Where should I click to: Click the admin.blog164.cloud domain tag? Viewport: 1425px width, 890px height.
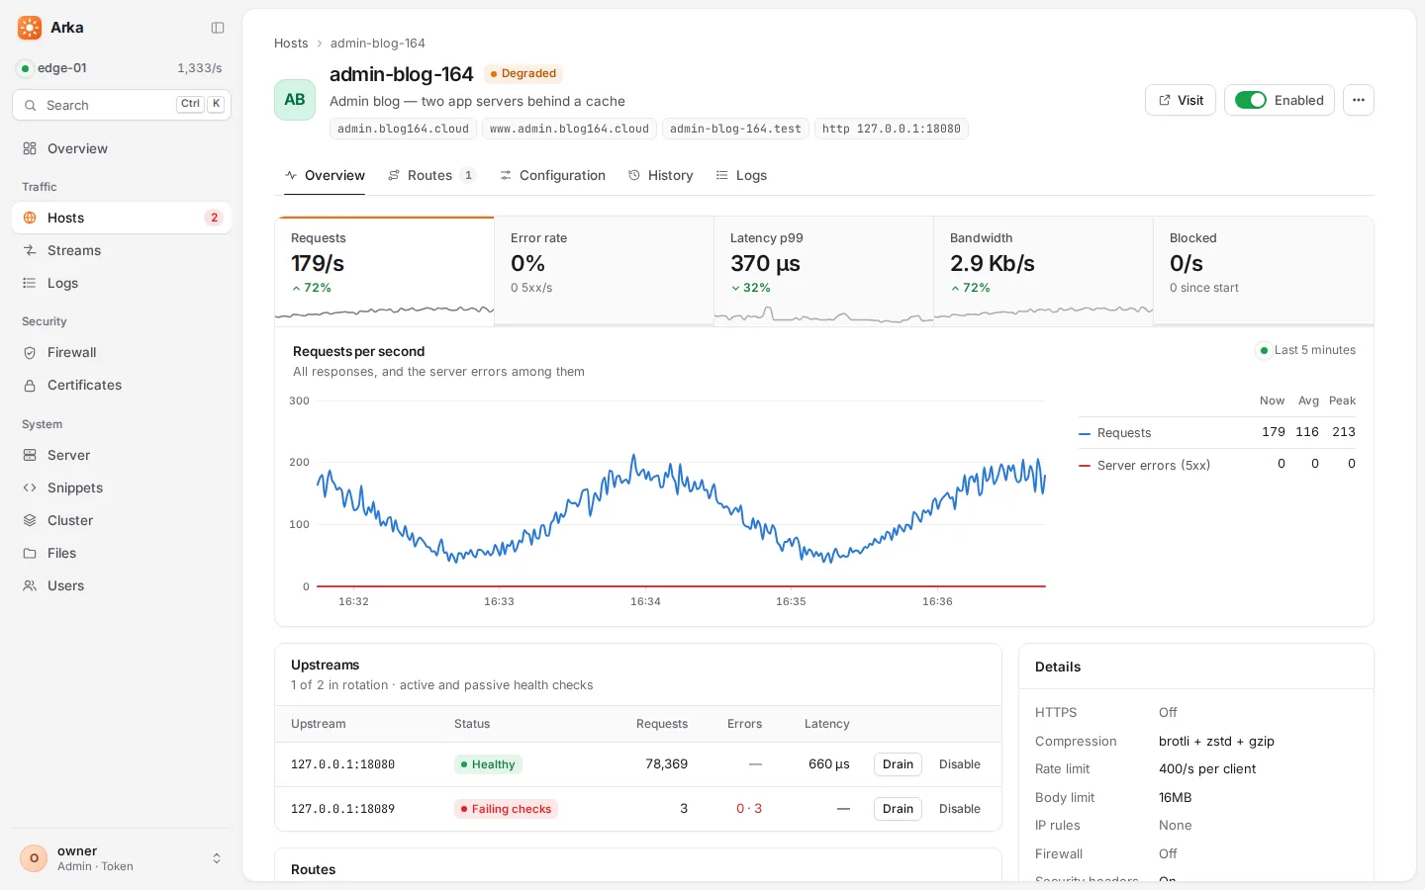tap(403, 129)
